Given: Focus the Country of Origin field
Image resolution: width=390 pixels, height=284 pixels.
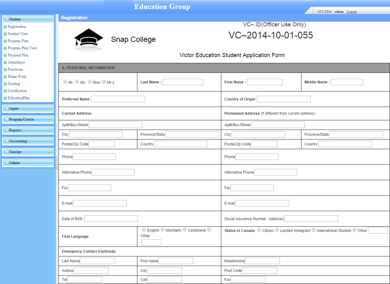Looking at the screenshot, I should pyautogui.click(x=284, y=99).
